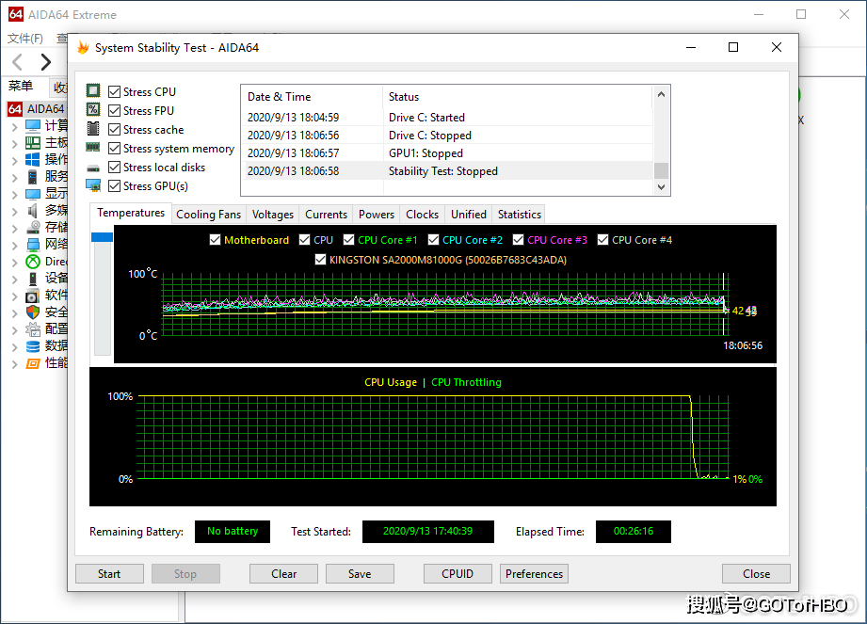Select the server tower icon in sidebar tree
The height and width of the screenshot is (624, 867).
(33, 177)
